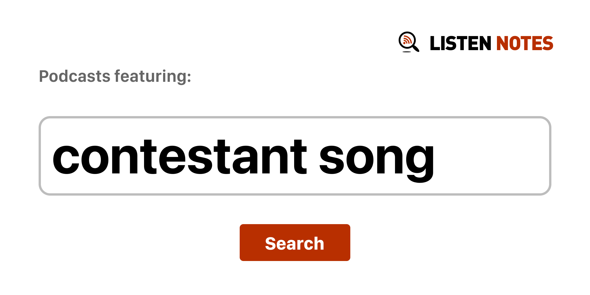Click the small shadow under the magnifier logo

pos(406,52)
